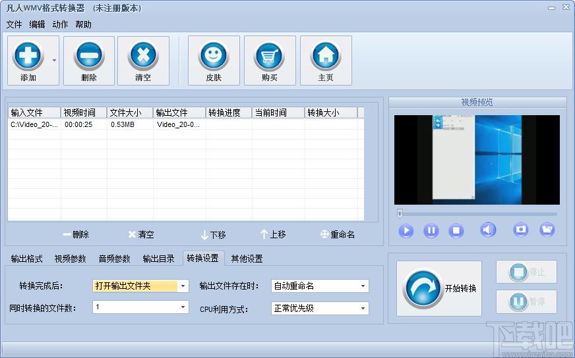The width and height of the screenshot is (575, 358).
Task: Click the 暂停 pause button
Action: click(526, 301)
